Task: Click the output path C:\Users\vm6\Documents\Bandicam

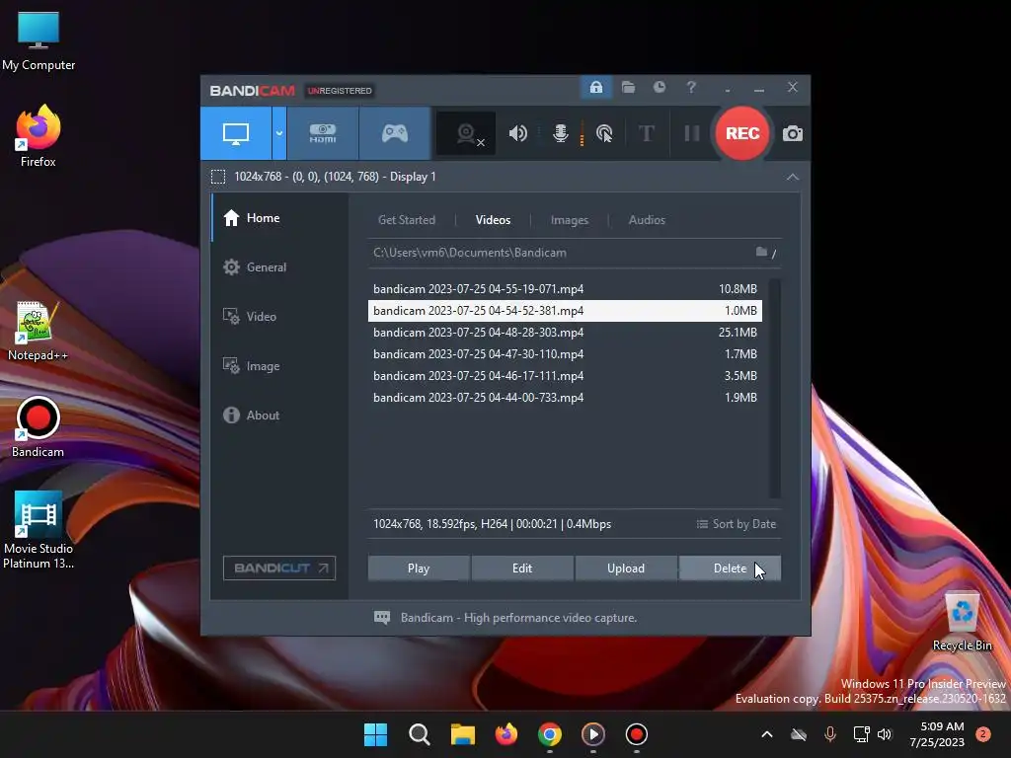Action: (469, 253)
